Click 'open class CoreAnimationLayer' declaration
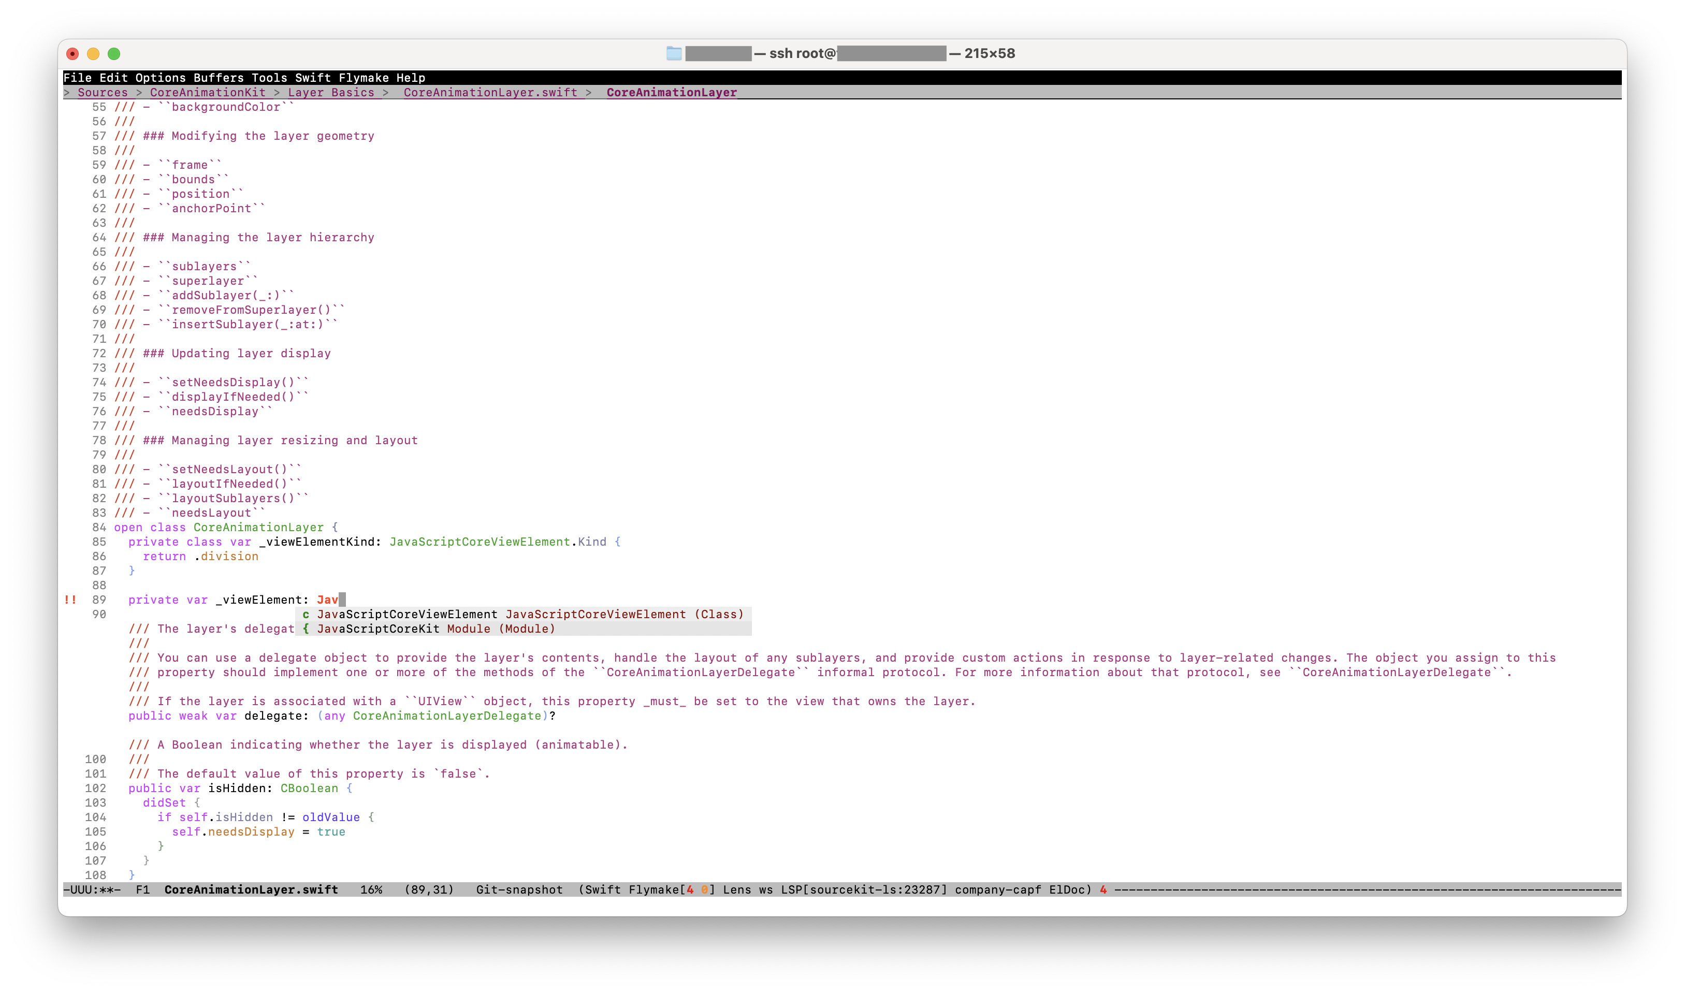This screenshot has width=1685, height=993. pos(218,527)
